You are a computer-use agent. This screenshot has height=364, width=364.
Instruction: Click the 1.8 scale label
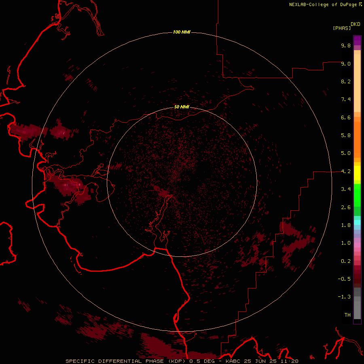pyautogui.click(x=346, y=225)
